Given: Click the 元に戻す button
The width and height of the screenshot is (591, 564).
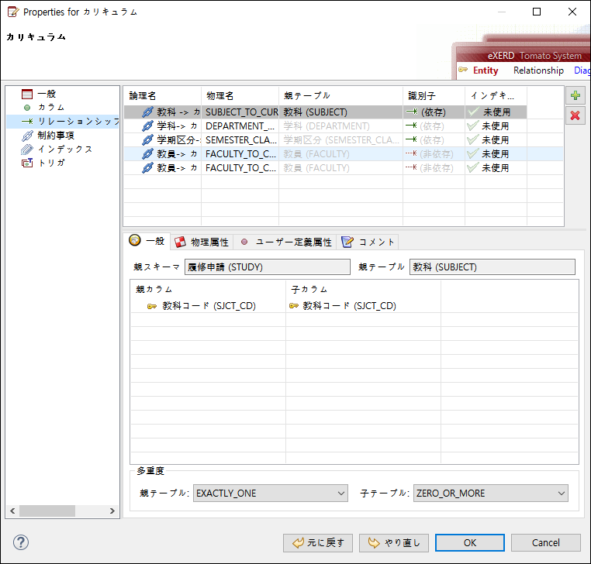Looking at the screenshot, I should point(319,542).
